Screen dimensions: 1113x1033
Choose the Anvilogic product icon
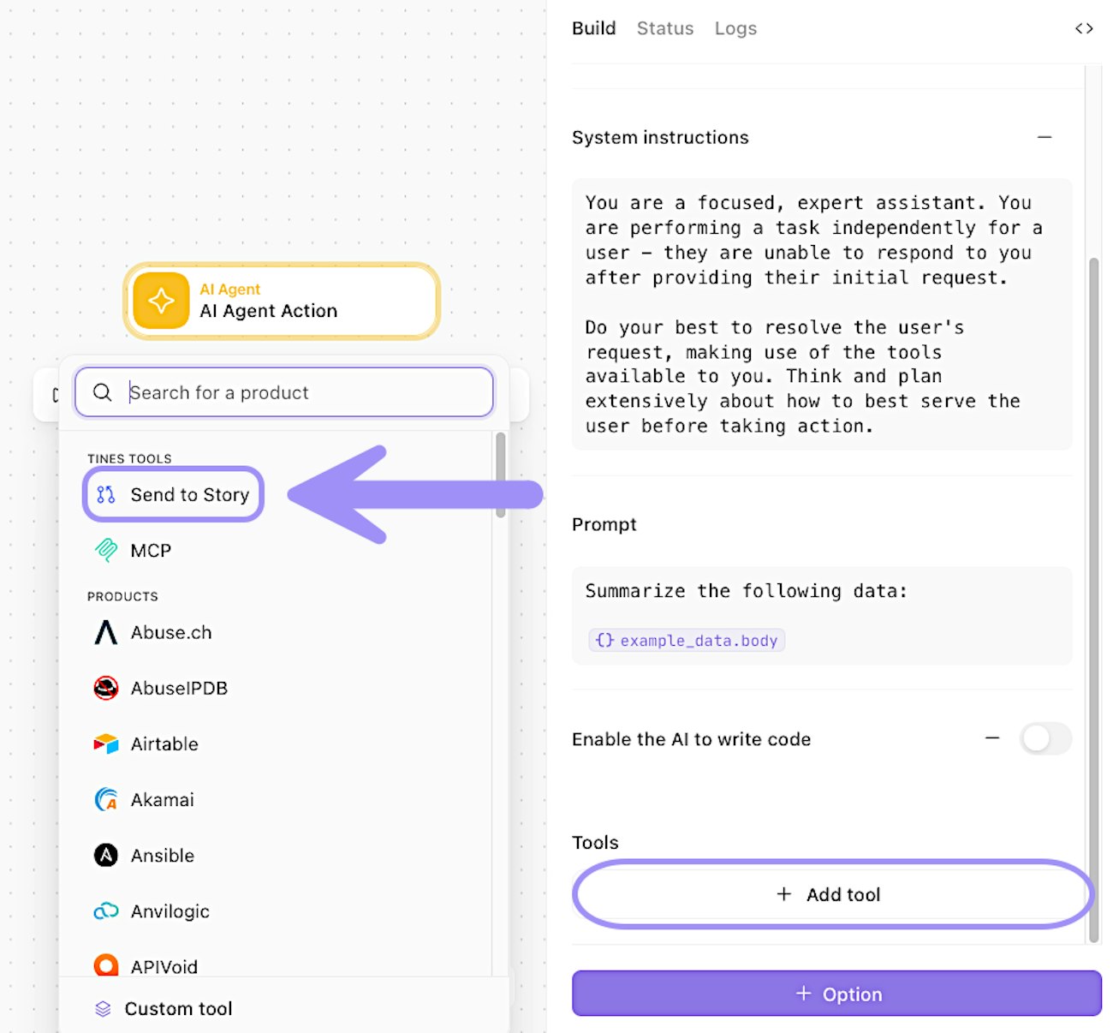pyautogui.click(x=106, y=911)
